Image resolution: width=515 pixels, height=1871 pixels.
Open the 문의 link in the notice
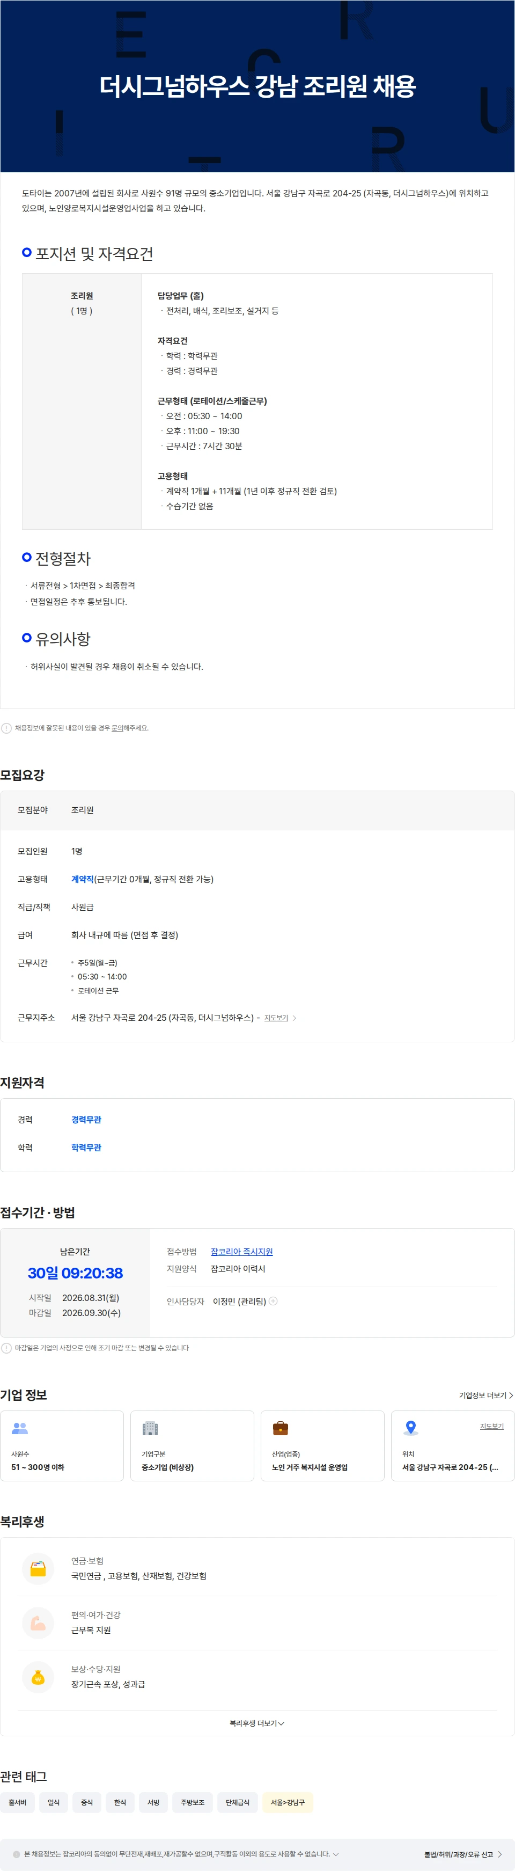pyautogui.click(x=117, y=728)
